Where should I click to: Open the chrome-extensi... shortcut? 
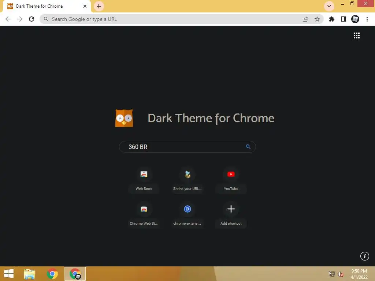(x=187, y=215)
